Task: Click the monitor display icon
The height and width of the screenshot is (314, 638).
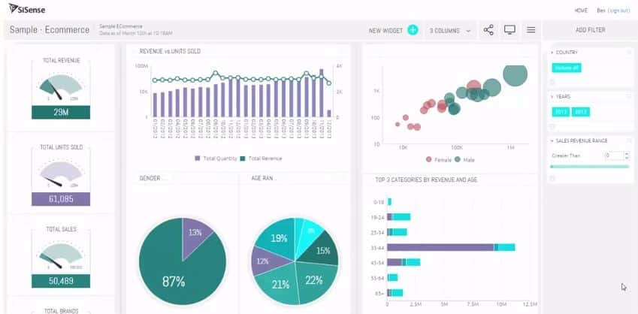Action: click(510, 30)
